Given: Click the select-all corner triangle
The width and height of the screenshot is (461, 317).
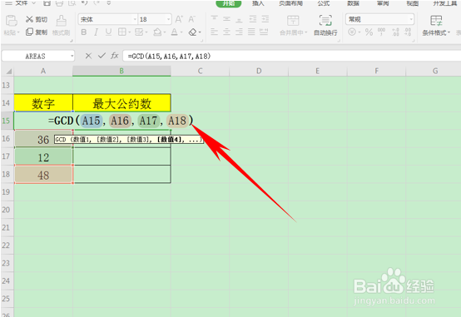Looking at the screenshot, I should 9,72.
